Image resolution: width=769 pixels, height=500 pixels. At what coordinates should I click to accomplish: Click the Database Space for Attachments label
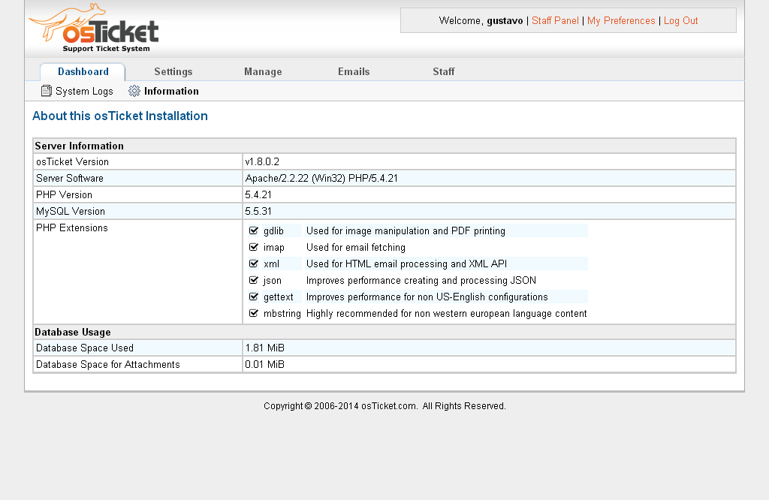[x=108, y=365]
